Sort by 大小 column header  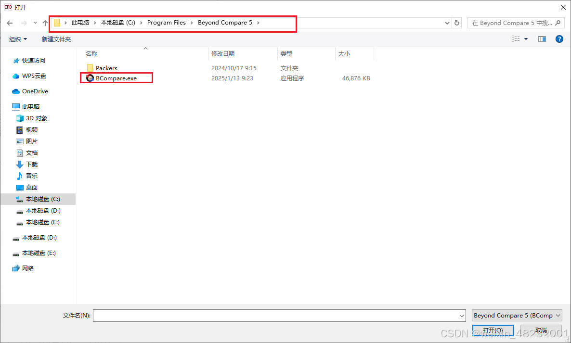coord(344,54)
